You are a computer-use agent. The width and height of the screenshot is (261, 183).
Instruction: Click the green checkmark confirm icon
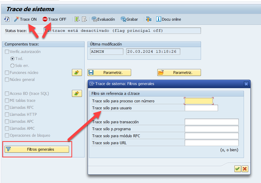coord(237,169)
